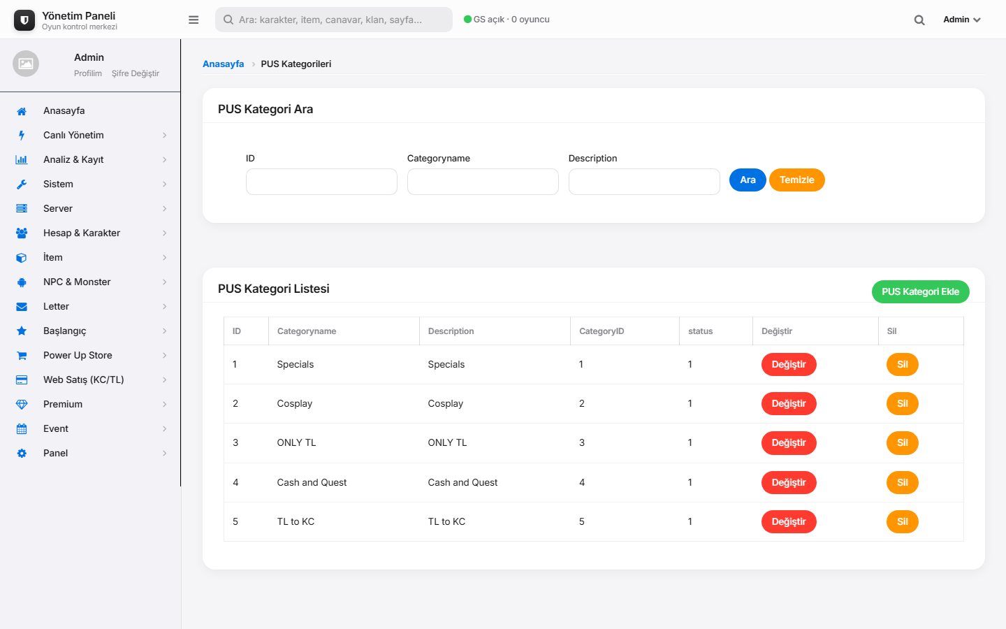Click the blue Ara search button
The image size is (1006, 629).
pos(748,180)
